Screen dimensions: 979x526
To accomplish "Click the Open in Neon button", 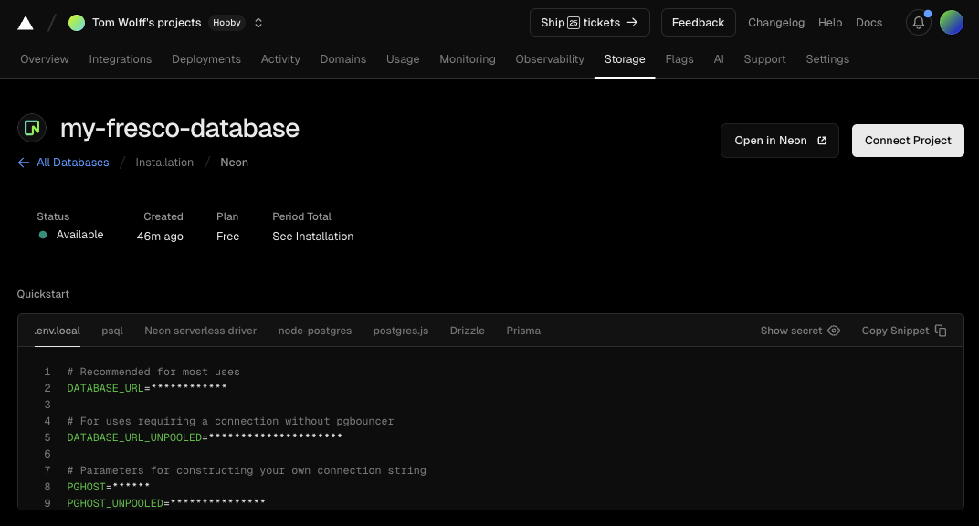I will tap(779, 141).
